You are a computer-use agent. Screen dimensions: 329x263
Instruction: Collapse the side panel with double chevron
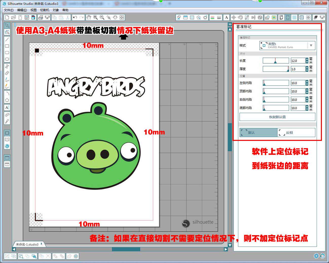point(230,24)
